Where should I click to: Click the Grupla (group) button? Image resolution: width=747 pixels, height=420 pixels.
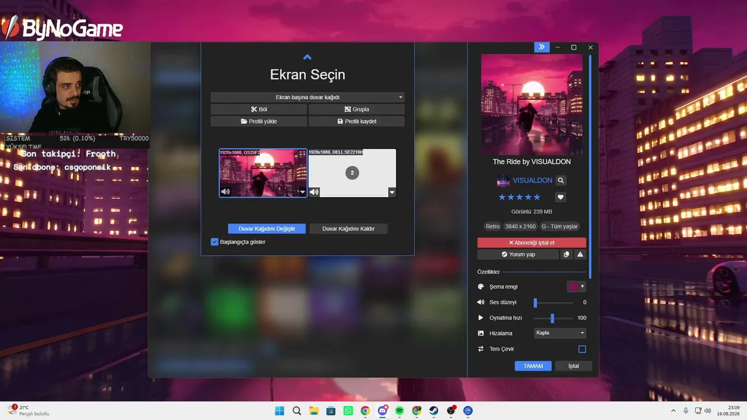(357, 109)
